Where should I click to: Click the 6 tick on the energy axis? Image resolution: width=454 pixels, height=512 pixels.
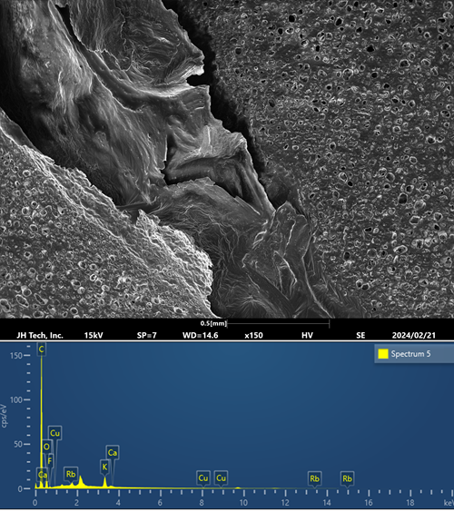point(161,503)
